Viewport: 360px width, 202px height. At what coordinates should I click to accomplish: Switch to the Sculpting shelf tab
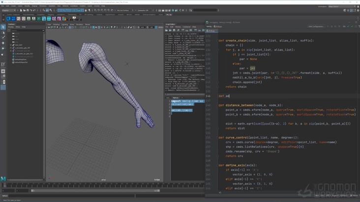(x=41, y=15)
